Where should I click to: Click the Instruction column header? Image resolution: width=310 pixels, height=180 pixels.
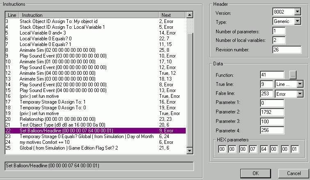click(88, 15)
